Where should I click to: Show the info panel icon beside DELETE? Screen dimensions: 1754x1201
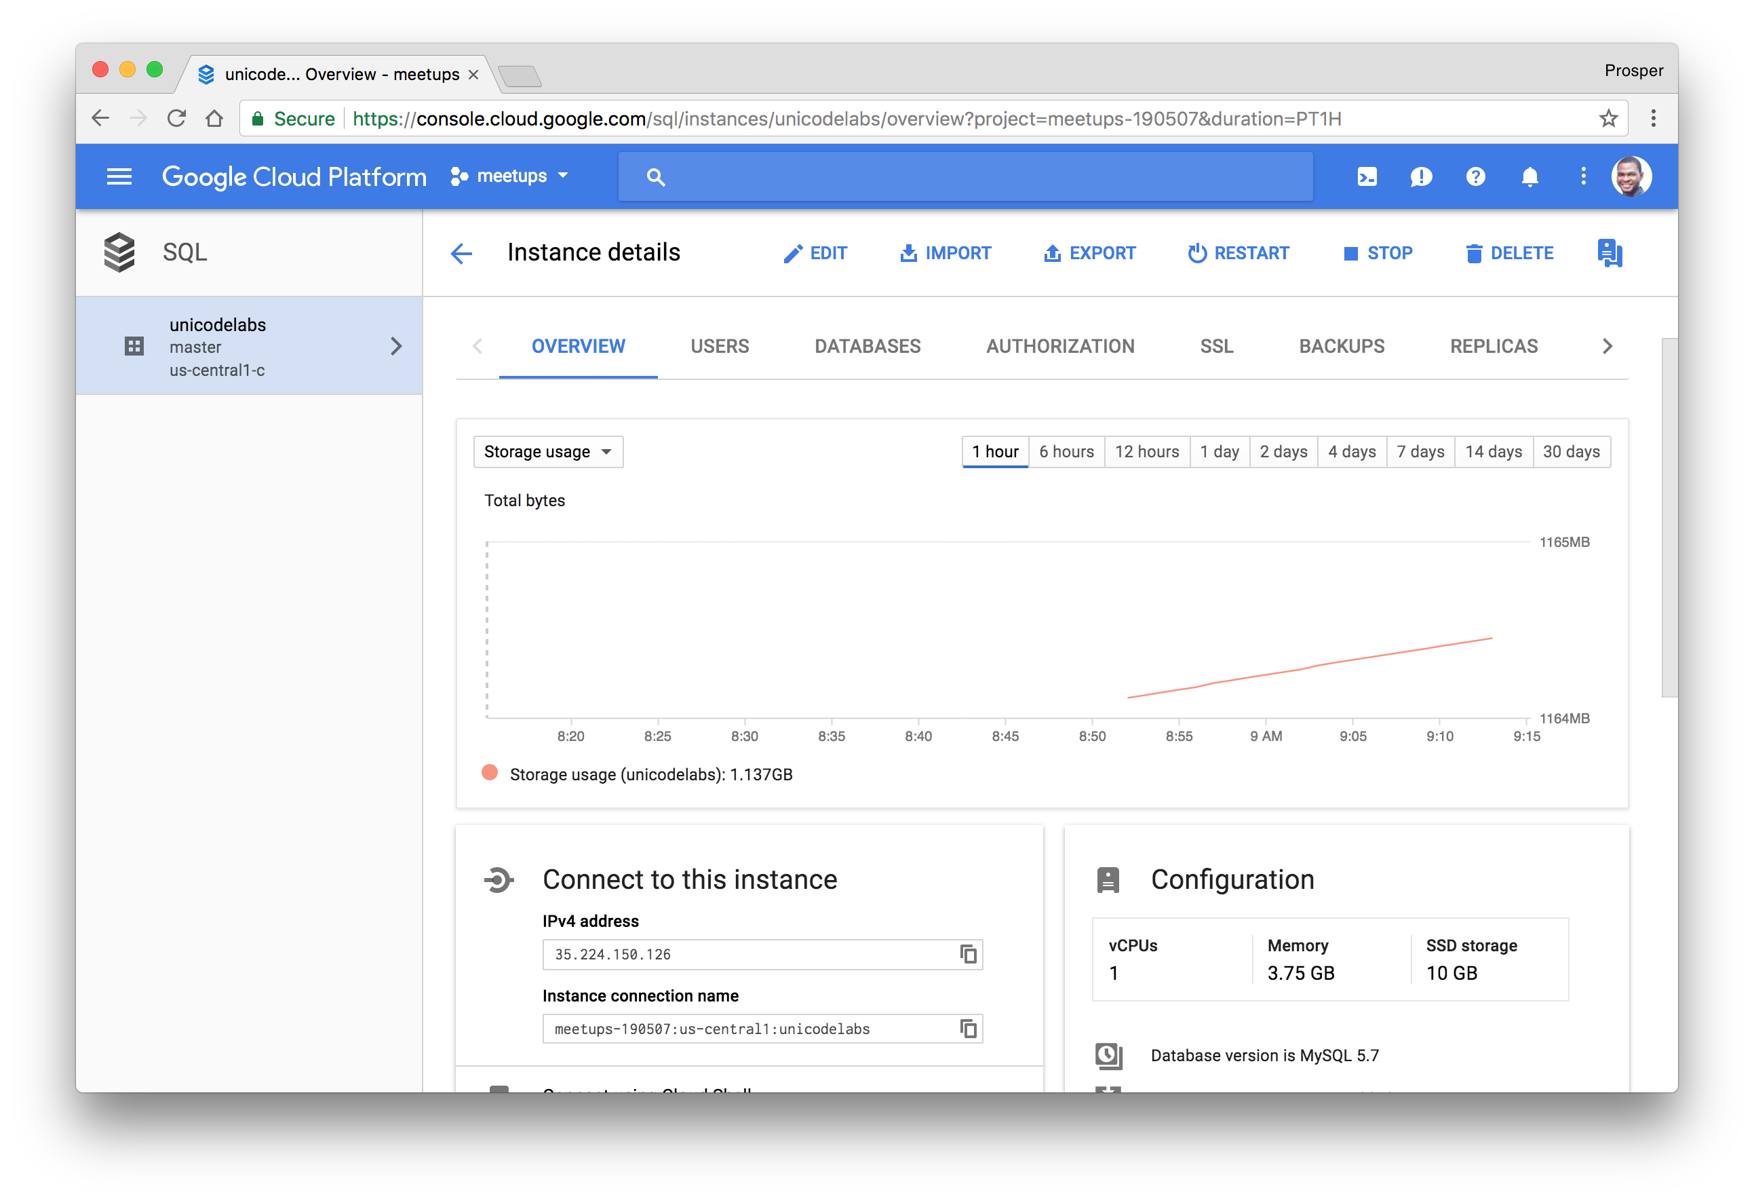[1609, 254]
